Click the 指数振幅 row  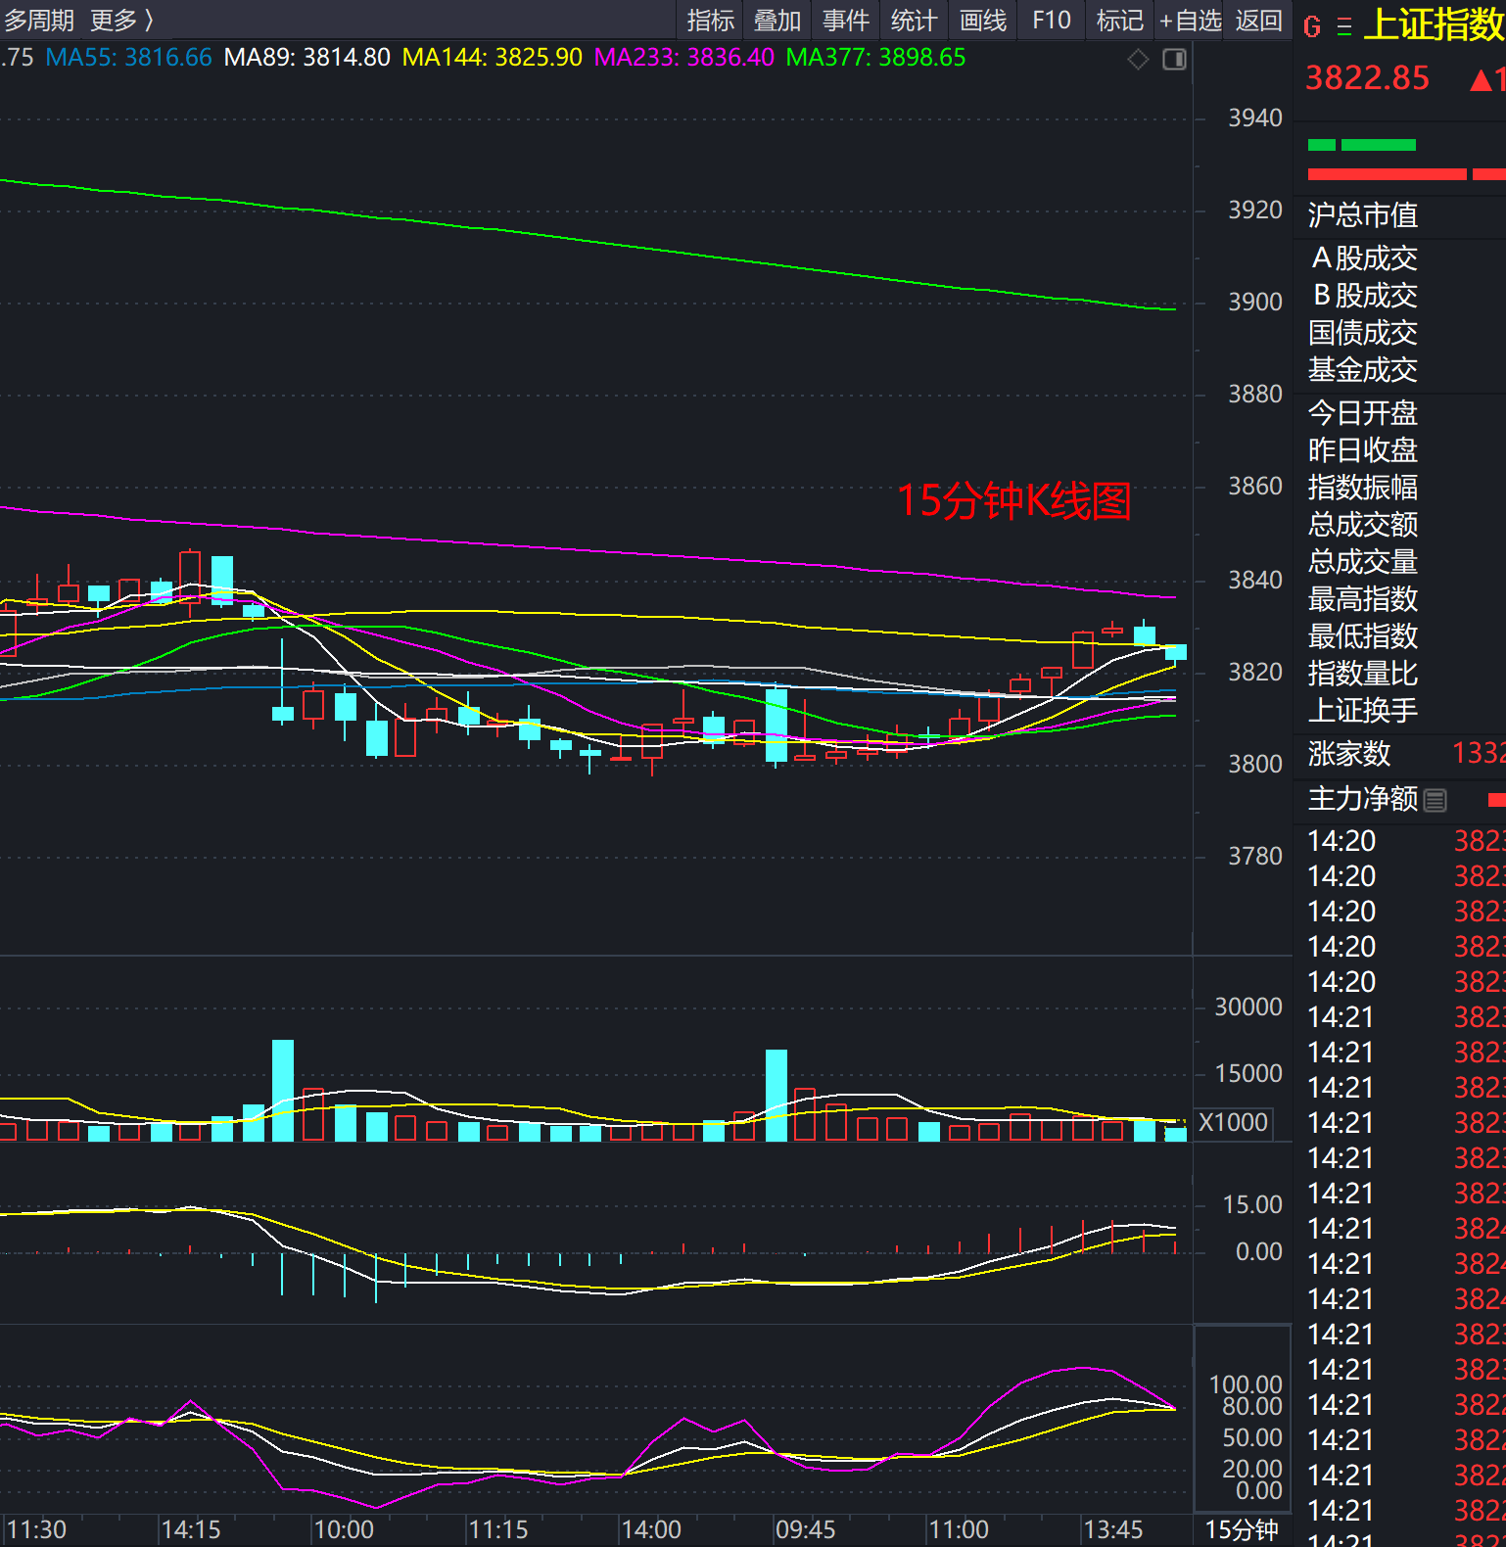[x=1400, y=488]
